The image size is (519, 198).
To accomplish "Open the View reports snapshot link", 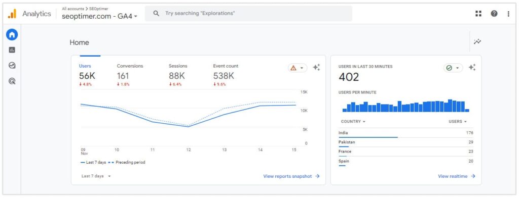I will [x=291, y=176].
